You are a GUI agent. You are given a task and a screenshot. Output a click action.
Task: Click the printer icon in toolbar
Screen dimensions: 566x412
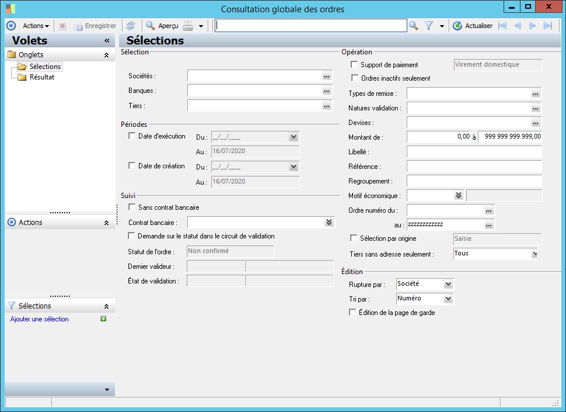[x=188, y=26]
